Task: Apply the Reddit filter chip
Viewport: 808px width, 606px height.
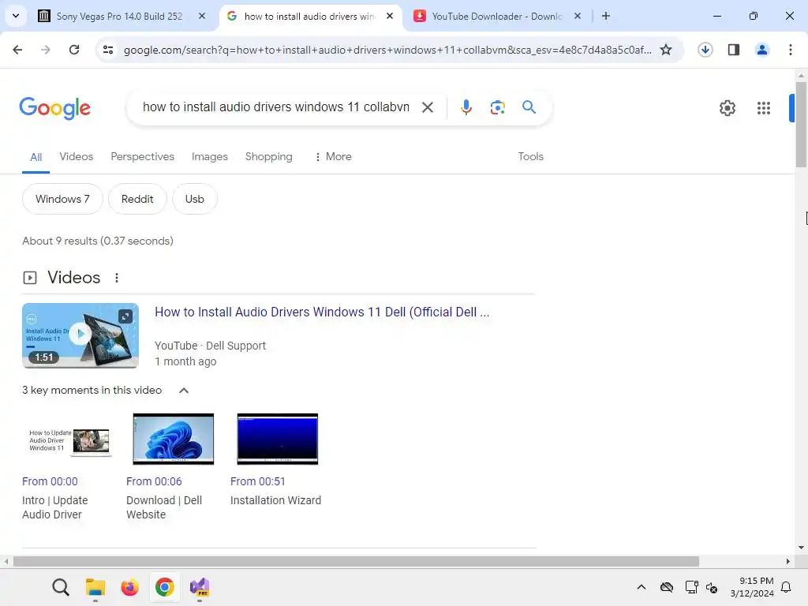Action: [x=137, y=199]
